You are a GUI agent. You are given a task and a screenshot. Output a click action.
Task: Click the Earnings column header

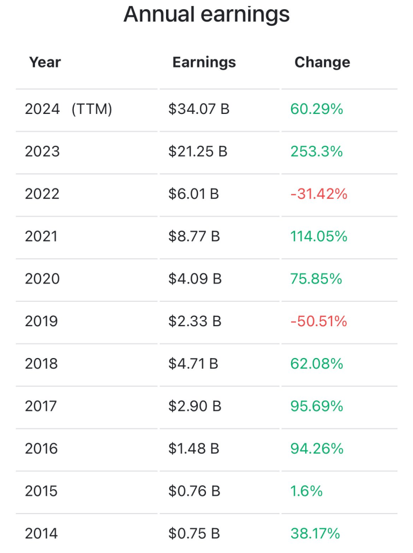pos(204,62)
